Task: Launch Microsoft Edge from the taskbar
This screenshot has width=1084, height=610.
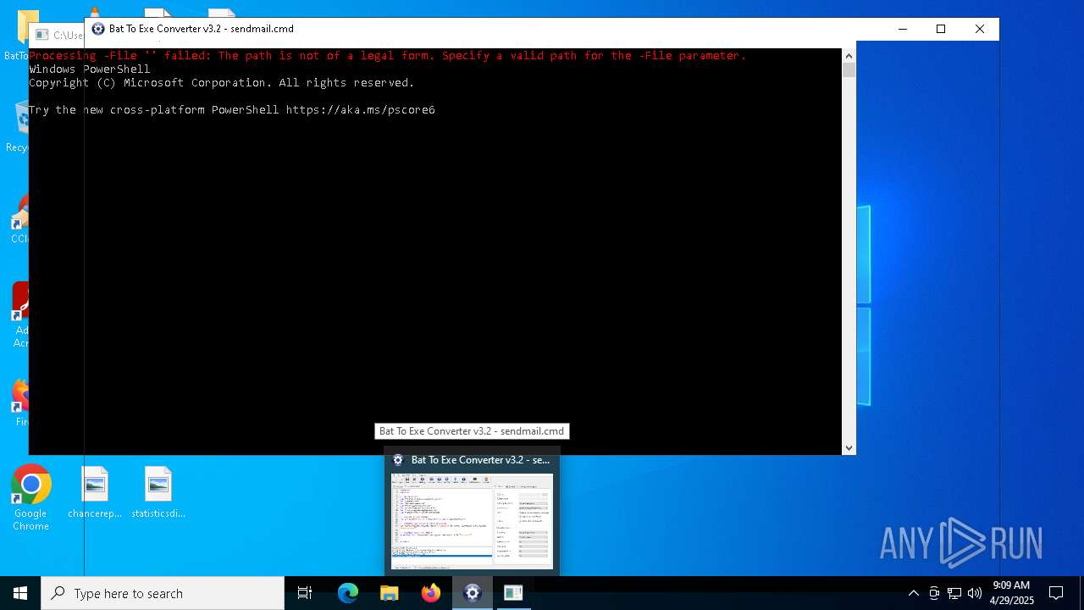Action: (348, 593)
